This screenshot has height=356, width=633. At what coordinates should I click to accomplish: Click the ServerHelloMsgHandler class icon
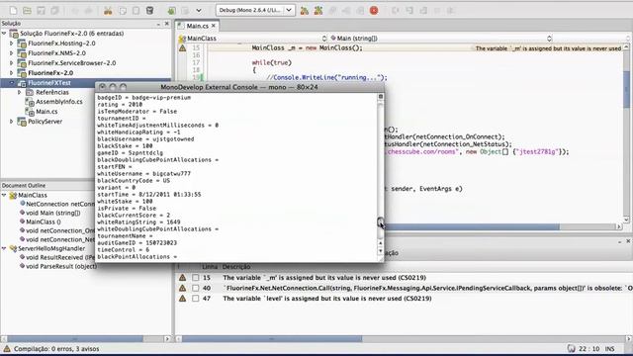coord(13,248)
